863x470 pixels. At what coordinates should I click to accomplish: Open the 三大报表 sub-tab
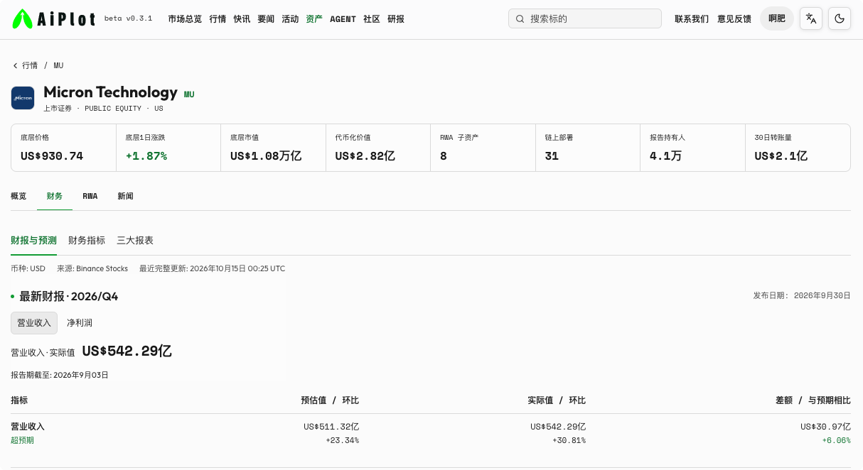tap(135, 241)
